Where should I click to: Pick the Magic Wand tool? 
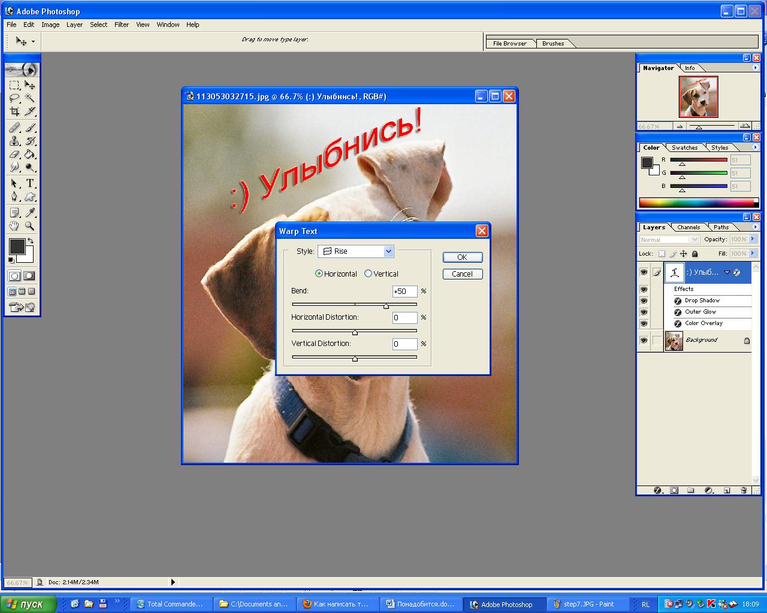coord(30,98)
